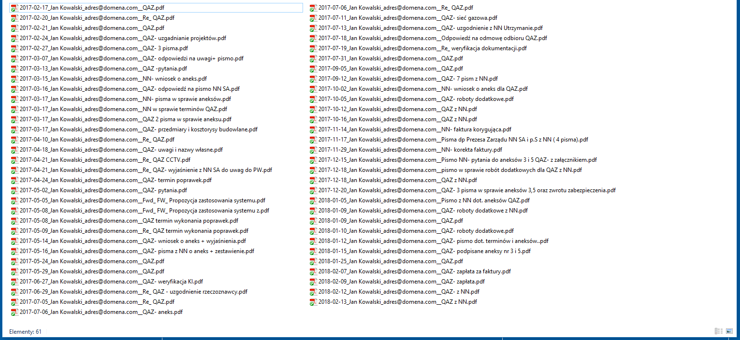Click PDF icon of 2017-11-14 faktura korygująca
740x340 pixels.
[313, 129]
